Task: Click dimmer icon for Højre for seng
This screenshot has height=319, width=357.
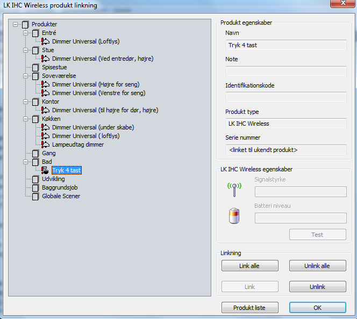Action: (x=45, y=84)
